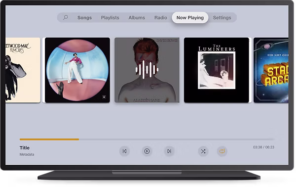Viewport: 296px width, 187px height.
Task: Skip to the previous track
Action: click(124, 151)
